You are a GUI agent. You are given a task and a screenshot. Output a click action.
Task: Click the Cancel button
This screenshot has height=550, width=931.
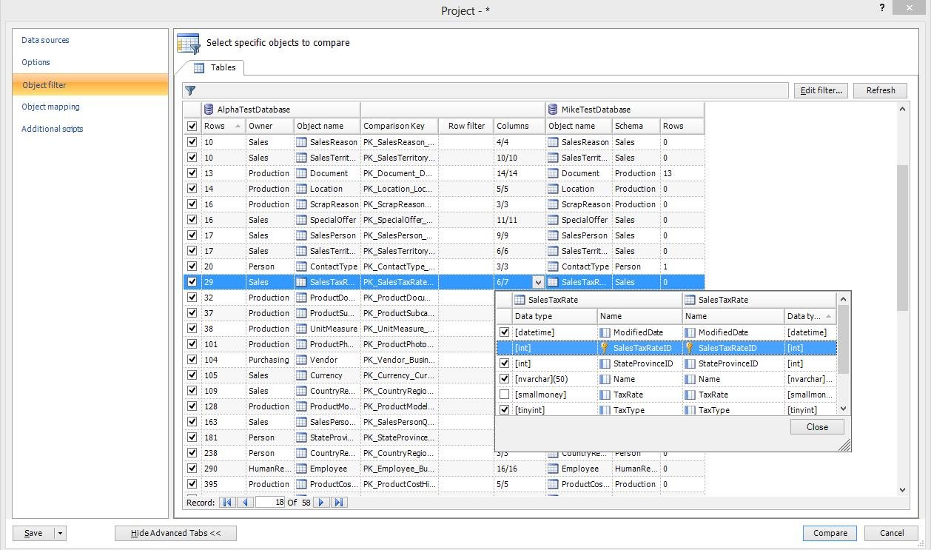892,533
